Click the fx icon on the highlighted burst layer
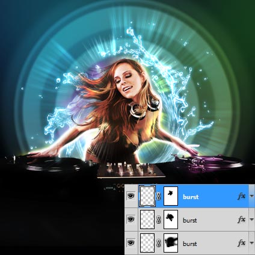Image resolution: width=255 pixels, height=255 pixels. [x=242, y=196]
